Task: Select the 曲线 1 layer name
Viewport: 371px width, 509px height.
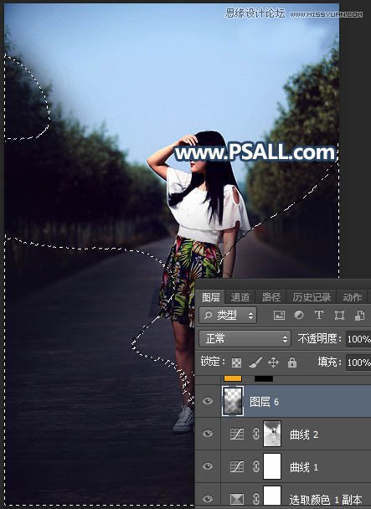Action: click(x=304, y=467)
